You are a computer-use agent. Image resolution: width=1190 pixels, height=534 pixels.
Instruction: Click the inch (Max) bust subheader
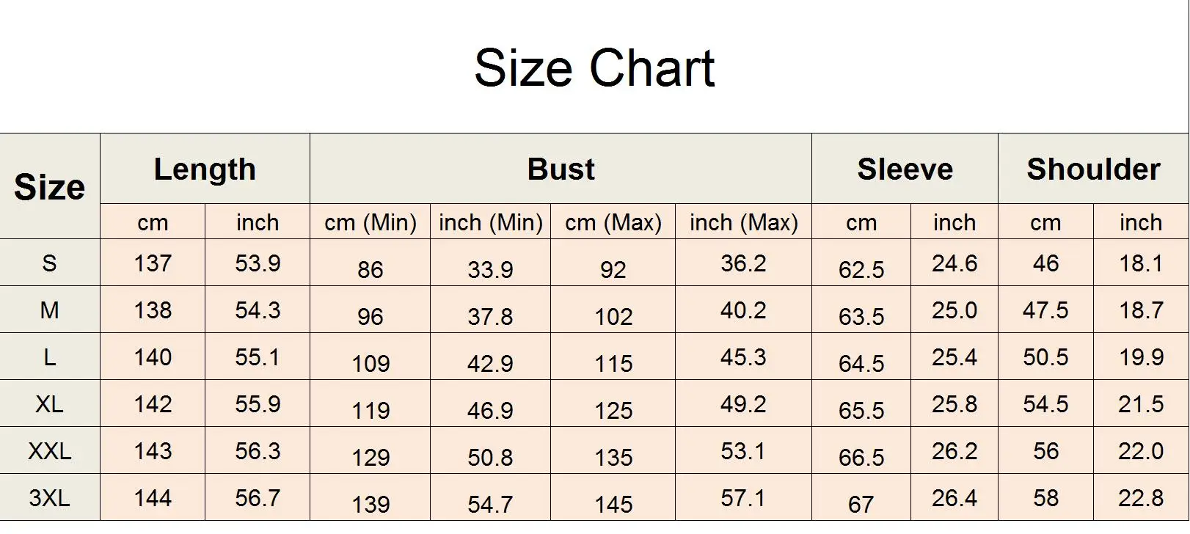[x=743, y=222]
